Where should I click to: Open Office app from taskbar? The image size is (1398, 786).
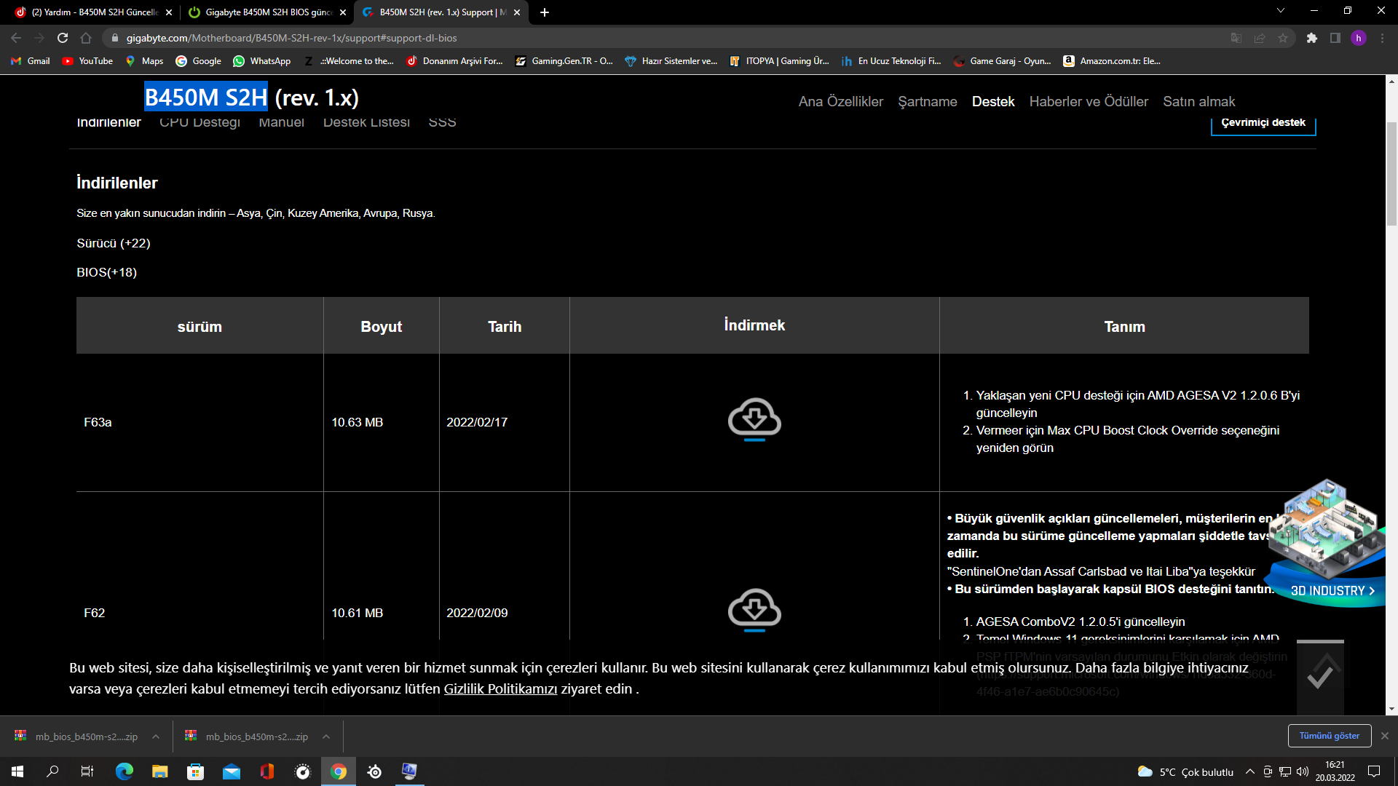tap(266, 771)
